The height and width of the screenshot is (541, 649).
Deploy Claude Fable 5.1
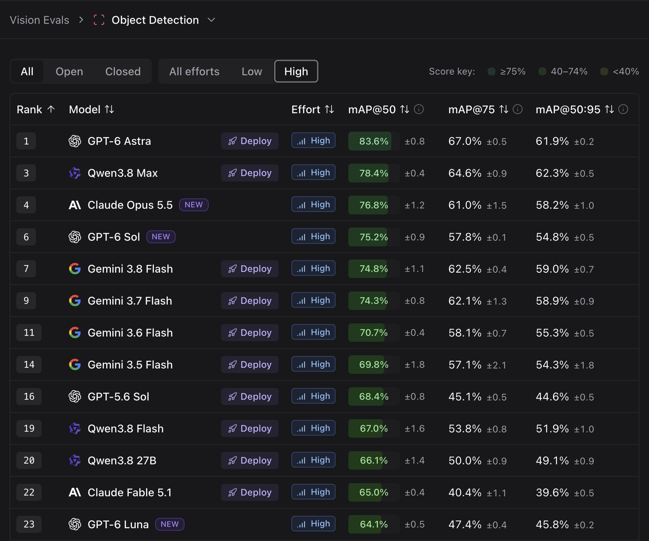pyautogui.click(x=250, y=492)
